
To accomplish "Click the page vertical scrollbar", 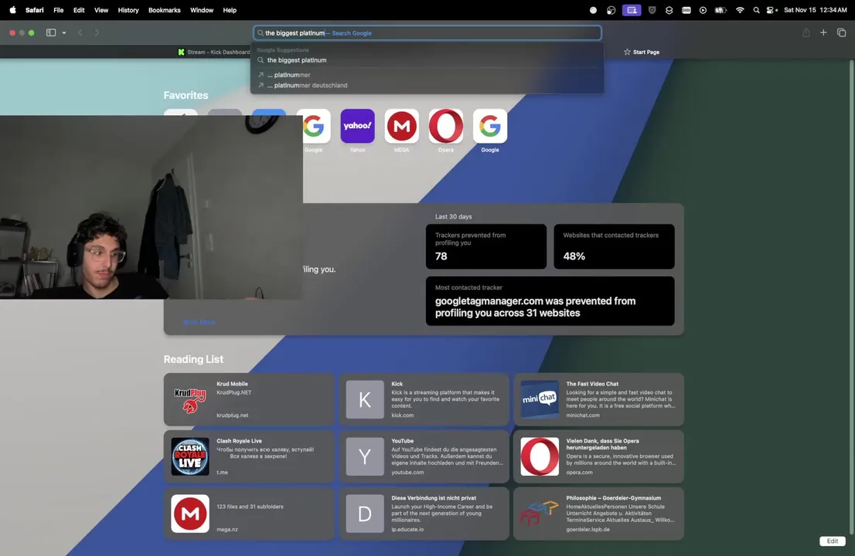I will (851, 297).
